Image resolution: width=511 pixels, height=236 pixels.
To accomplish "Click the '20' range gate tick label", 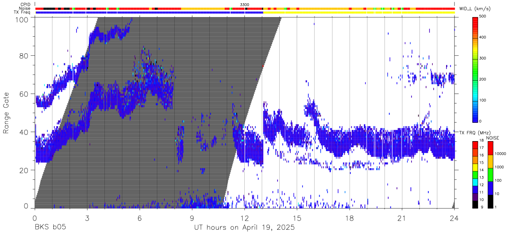I will point(24,170).
